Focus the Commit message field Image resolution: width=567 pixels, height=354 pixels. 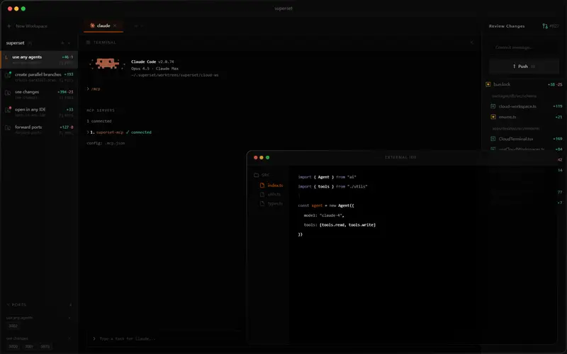[x=524, y=47]
